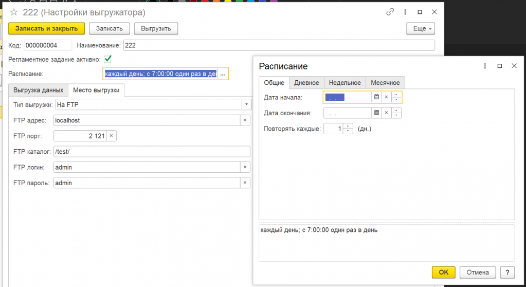Click the FTP каталог input field
Image resolution: width=526 pixels, height=287 pixels.
point(151,152)
